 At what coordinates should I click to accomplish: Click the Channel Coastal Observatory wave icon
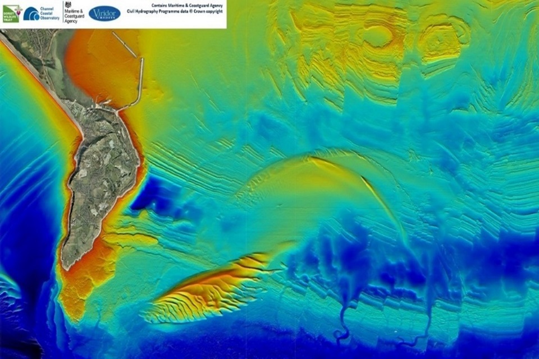coord(31,15)
